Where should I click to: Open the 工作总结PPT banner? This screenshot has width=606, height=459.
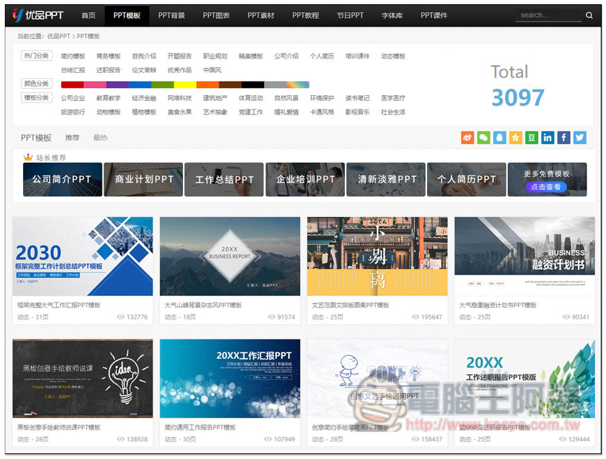coord(224,179)
